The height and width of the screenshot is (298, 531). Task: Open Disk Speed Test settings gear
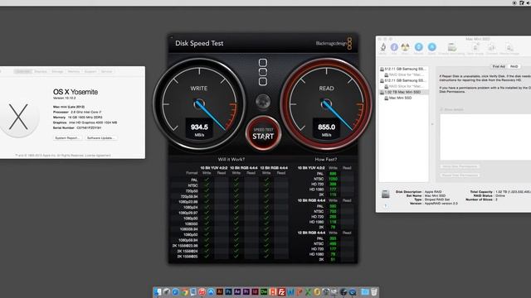[263, 101]
